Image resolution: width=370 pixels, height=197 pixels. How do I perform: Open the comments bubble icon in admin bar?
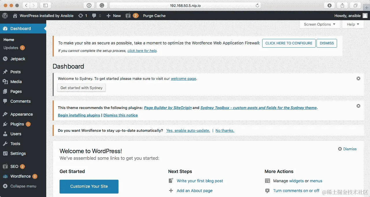[x=94, y=16]
